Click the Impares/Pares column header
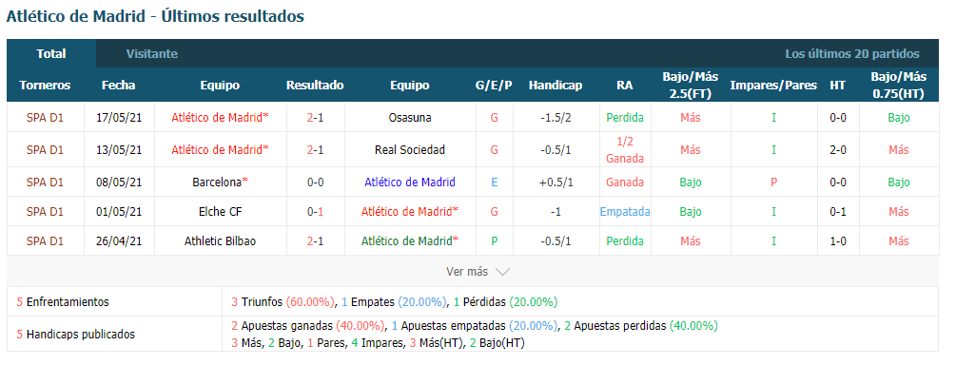The image size is (956, 365). (773, 86)
